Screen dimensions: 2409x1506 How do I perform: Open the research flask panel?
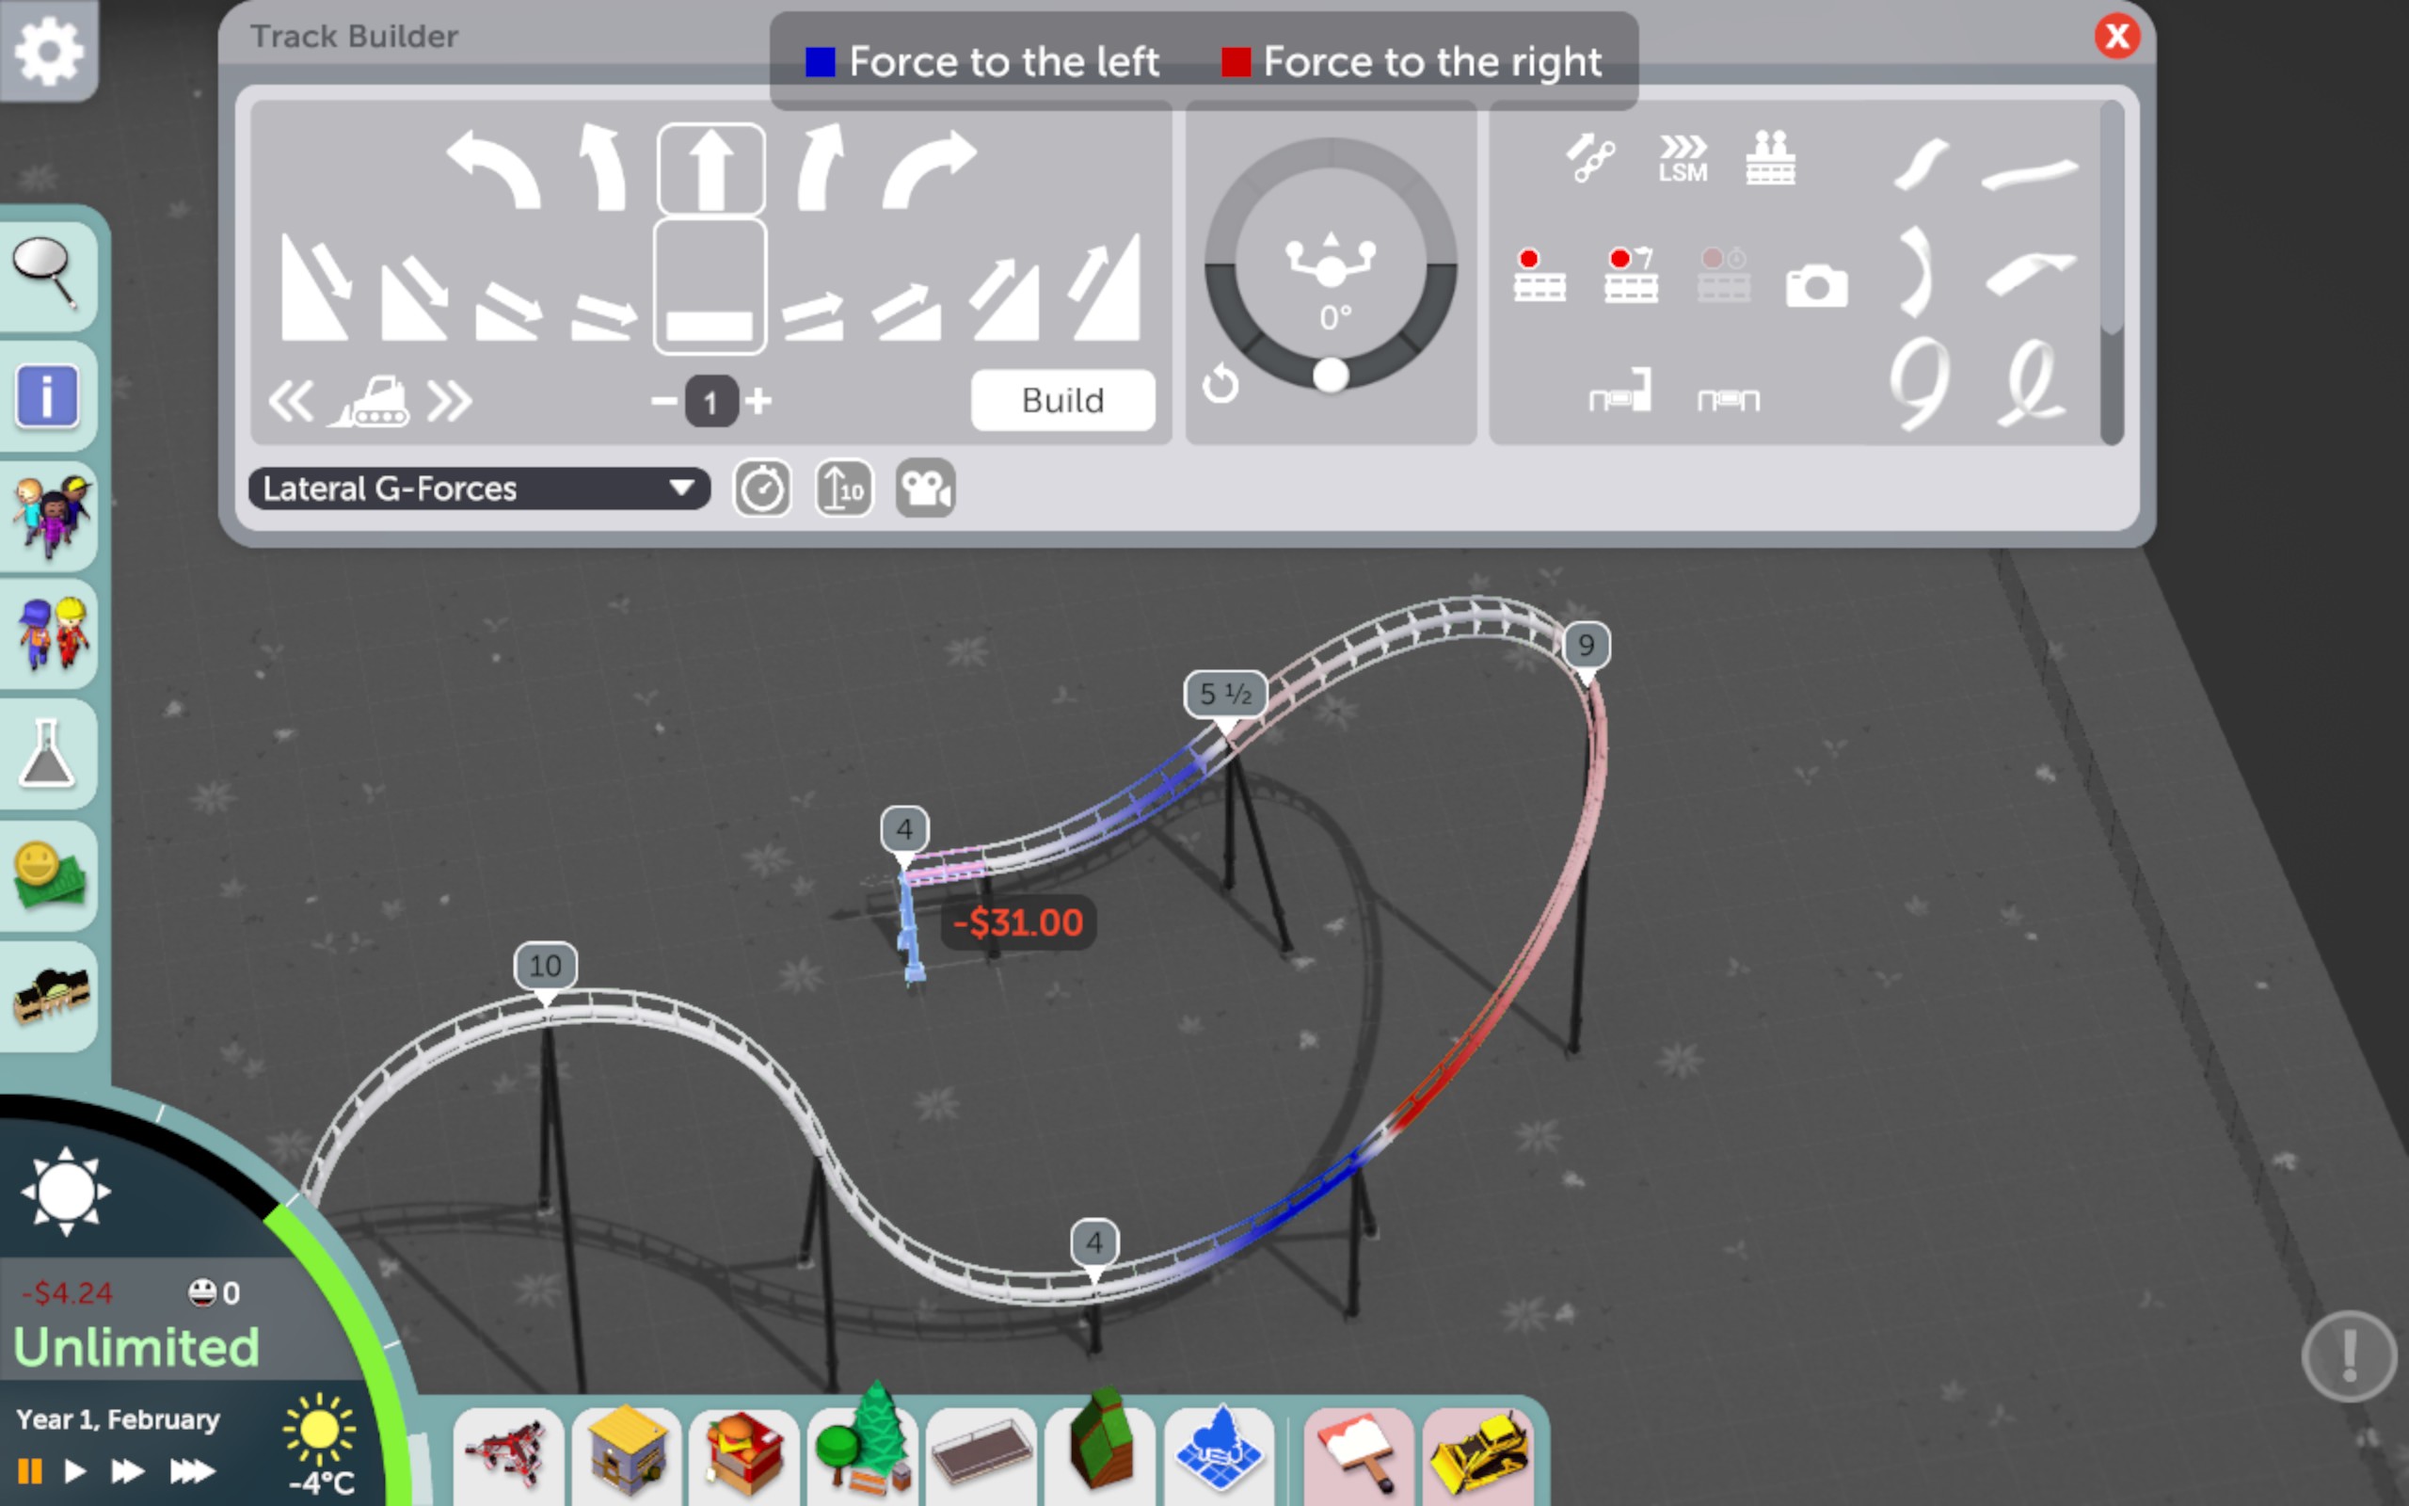point(47,754)
